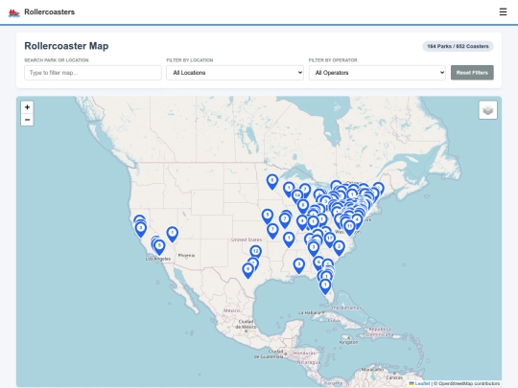This screenshot has height=388, width=518.
Task: Click the United States map label
Action: (x=247, y=240)
